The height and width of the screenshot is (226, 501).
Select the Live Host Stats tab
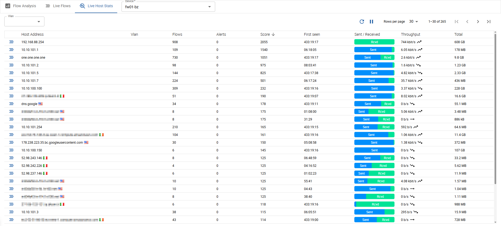click(x=96, y=6)
